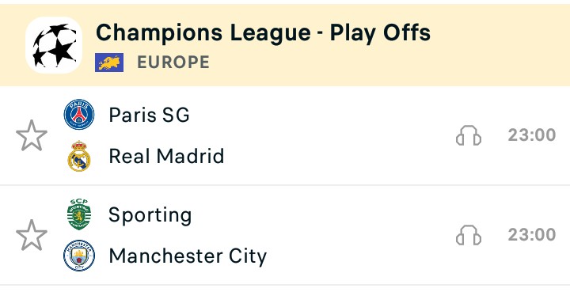Viewport: 570px width, 292px height.
Task: Open audio commentary for Paris SG match
Action: pos(469,135)
